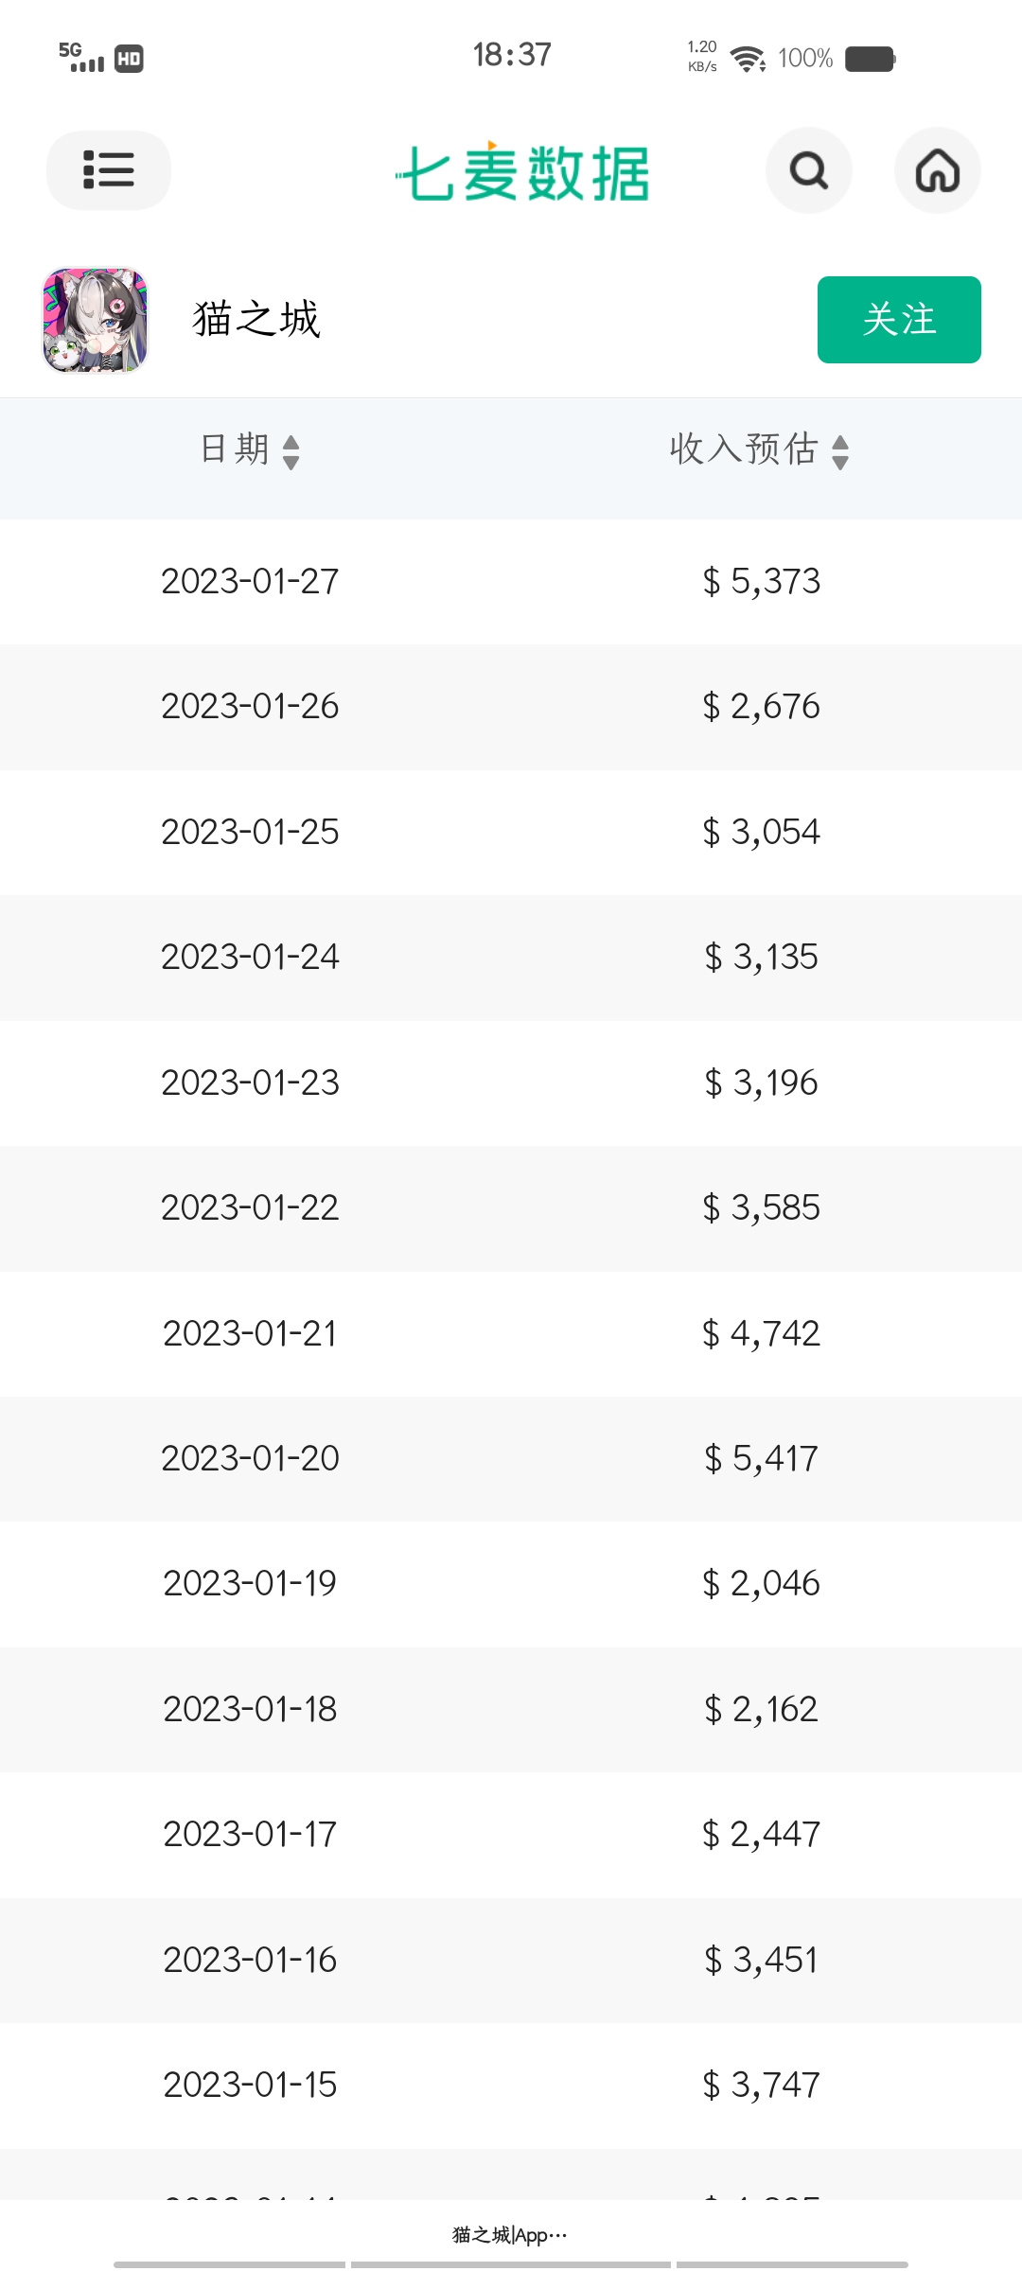Select the 2023-01-20 date cell
Image resolution: width=1022 pixels, height=2271 pixels.
click(251, 1458)
